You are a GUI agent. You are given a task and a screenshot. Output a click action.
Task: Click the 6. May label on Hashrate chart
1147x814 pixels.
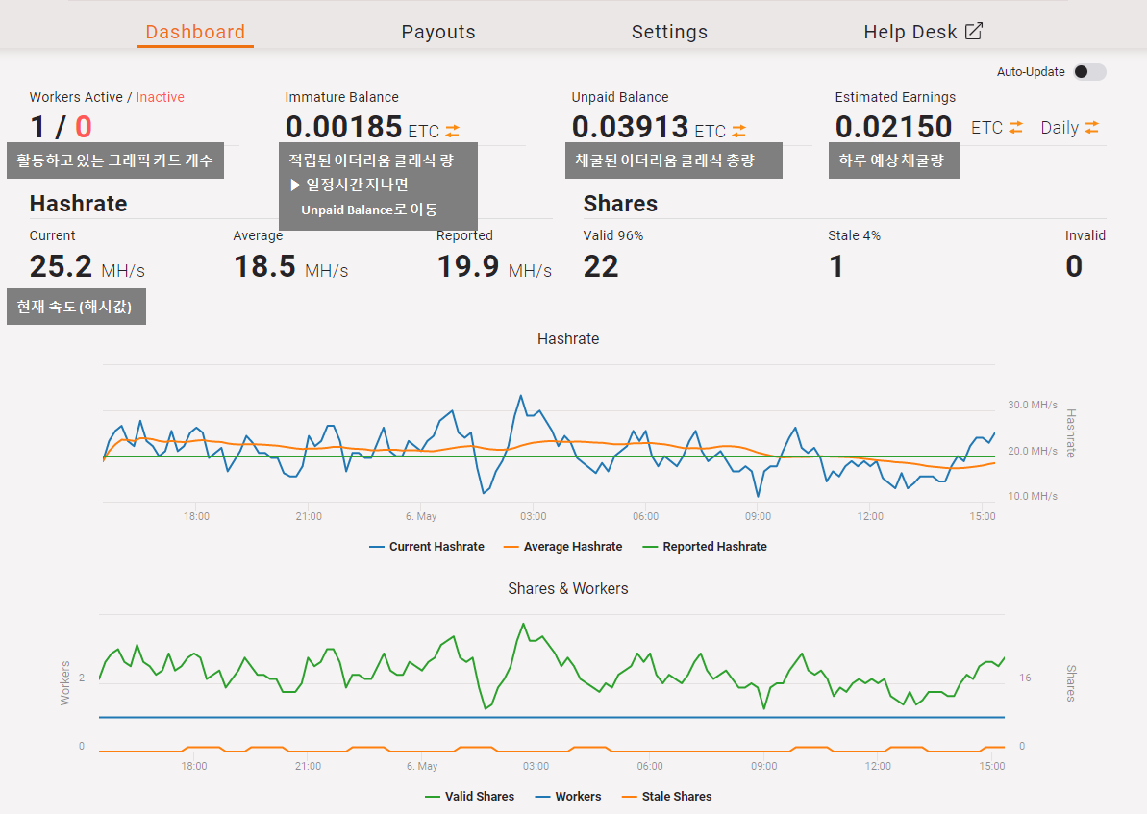tap(421, 516)
